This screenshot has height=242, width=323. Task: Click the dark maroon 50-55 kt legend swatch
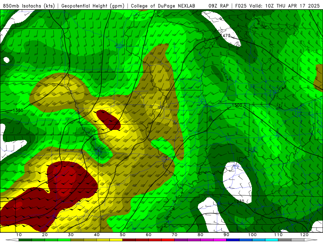[129, 240]
